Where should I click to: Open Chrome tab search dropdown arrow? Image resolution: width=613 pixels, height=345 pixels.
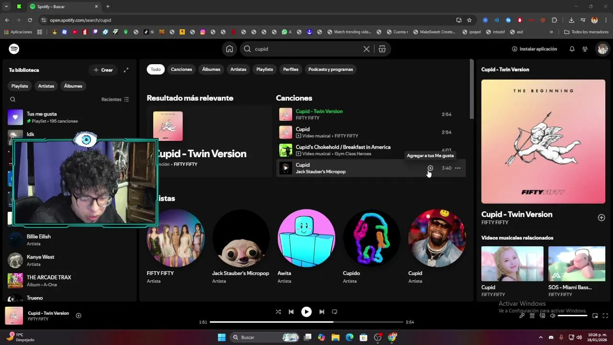[x=6, y=6]
